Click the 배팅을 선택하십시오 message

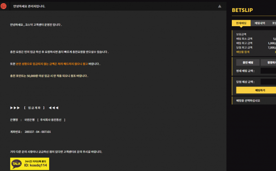(x=248, y=101)
